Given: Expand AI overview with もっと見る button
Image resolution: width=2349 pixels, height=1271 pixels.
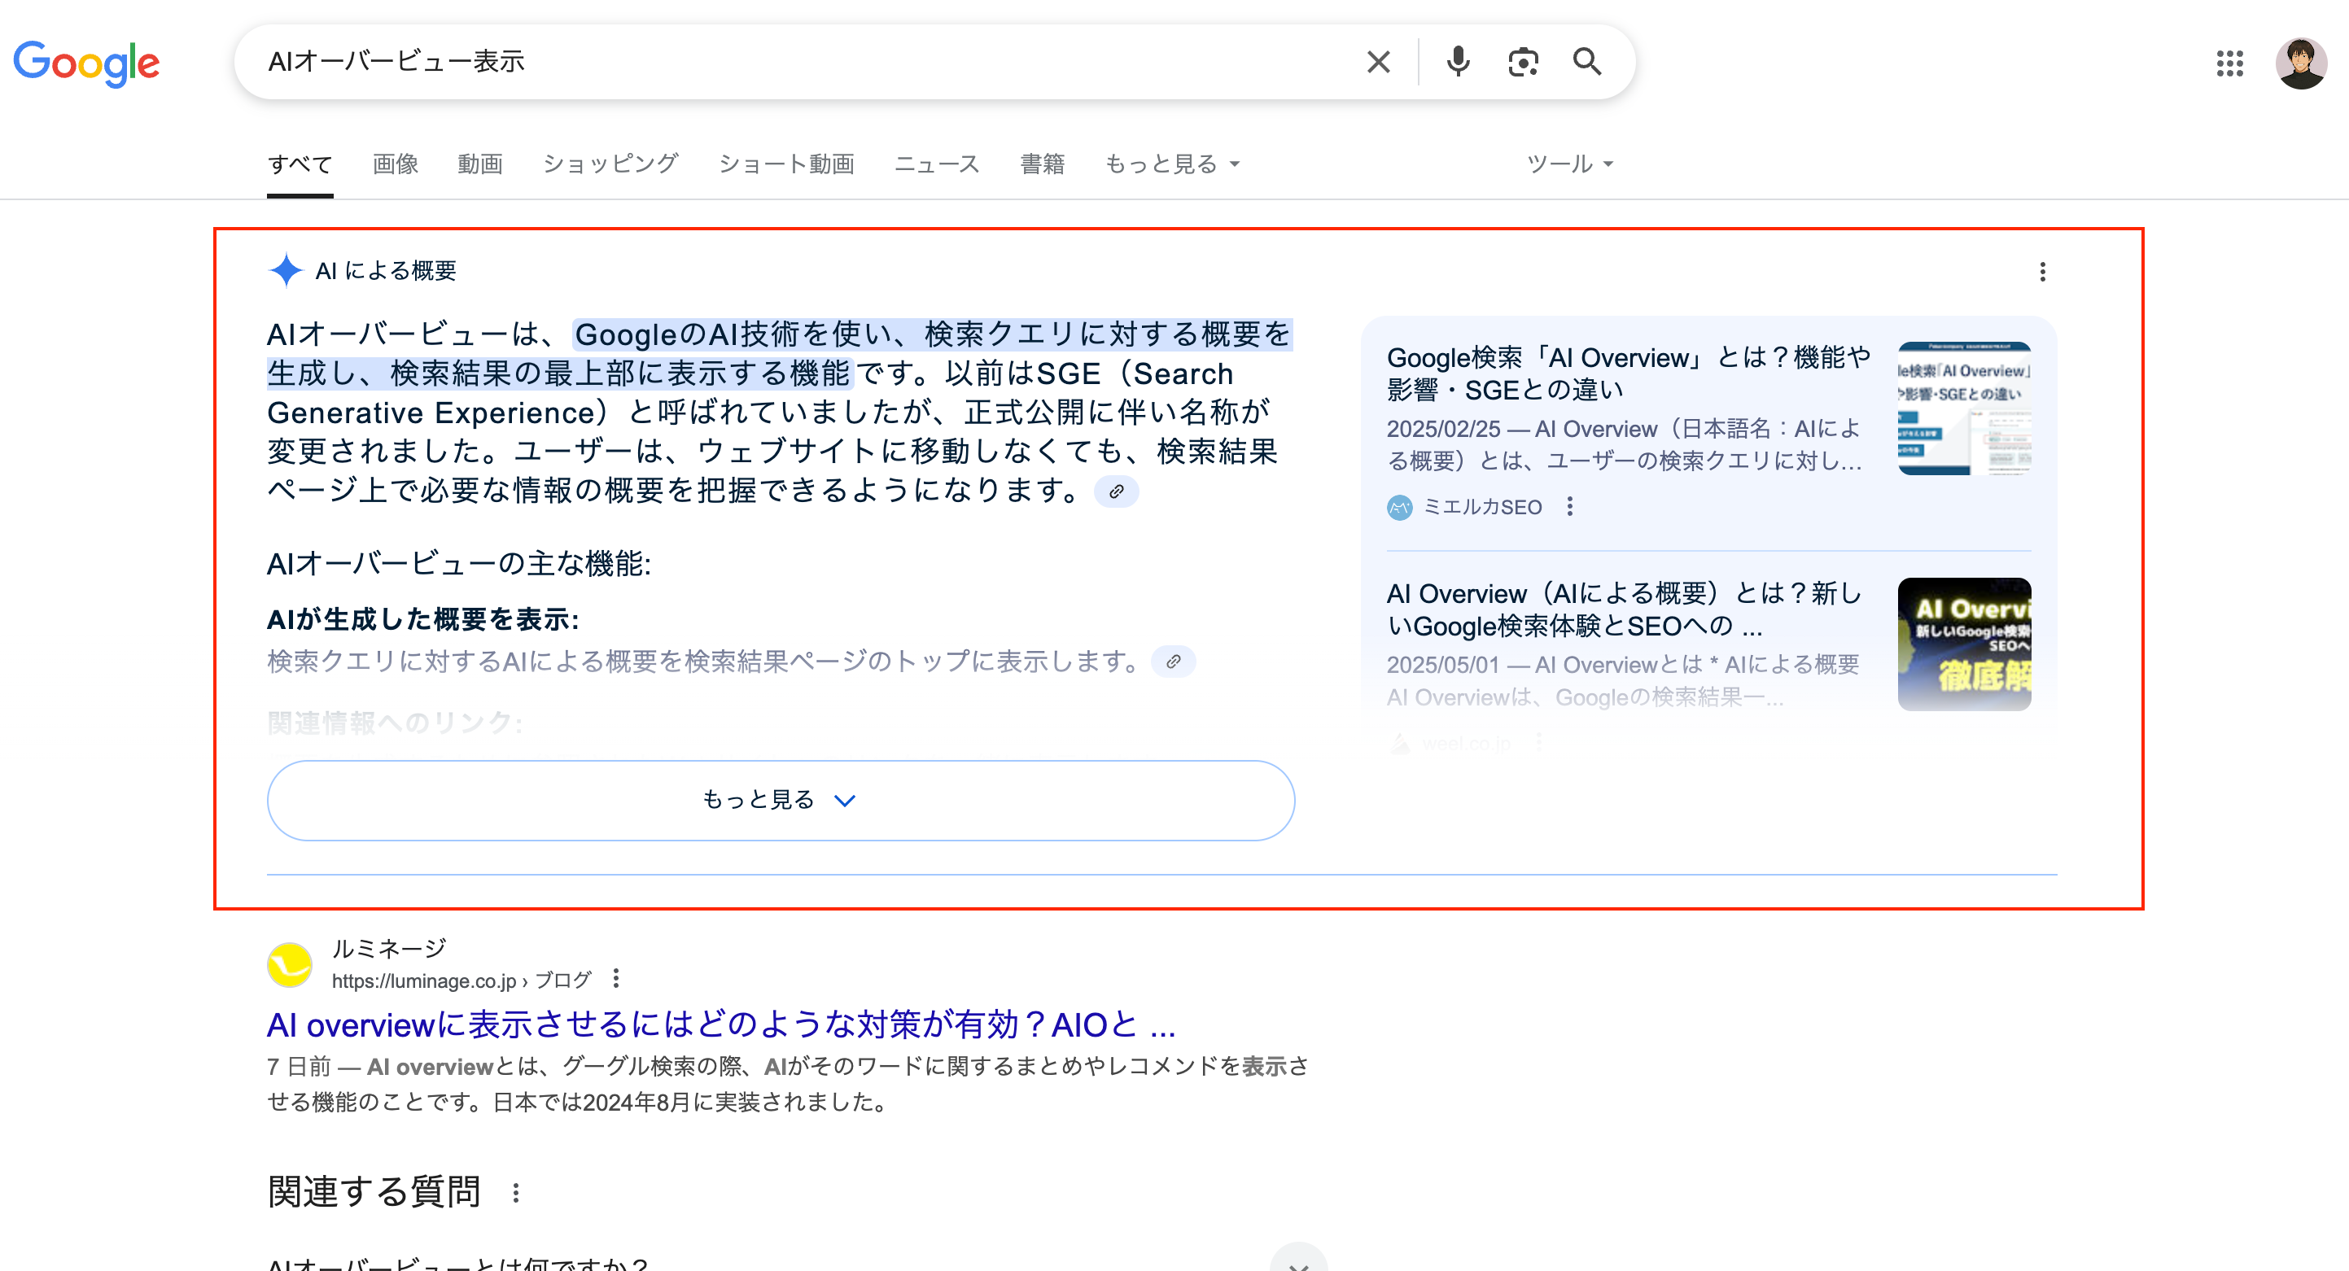Looking at the screenshot, I should click(x=781, y=801).
